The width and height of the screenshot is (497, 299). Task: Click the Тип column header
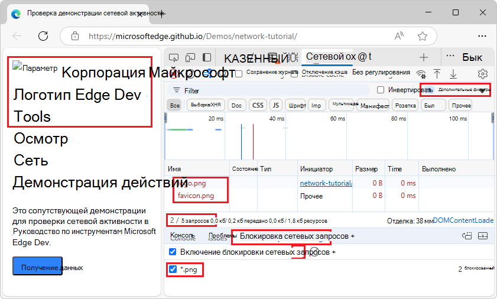click(x=277, y=169)
